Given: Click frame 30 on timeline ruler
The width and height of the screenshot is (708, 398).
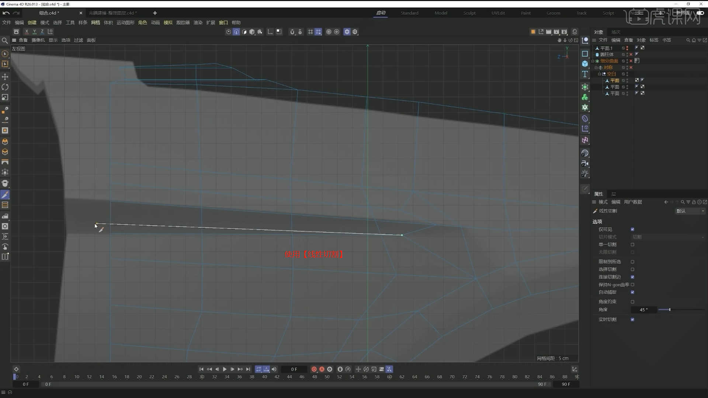Looking at the screenshot, I should 202,377.
